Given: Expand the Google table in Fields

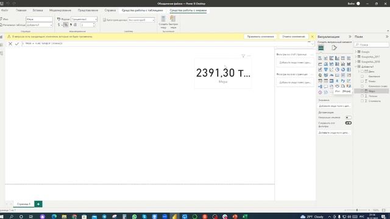Looking at the screenshot, I should (356, 52).
